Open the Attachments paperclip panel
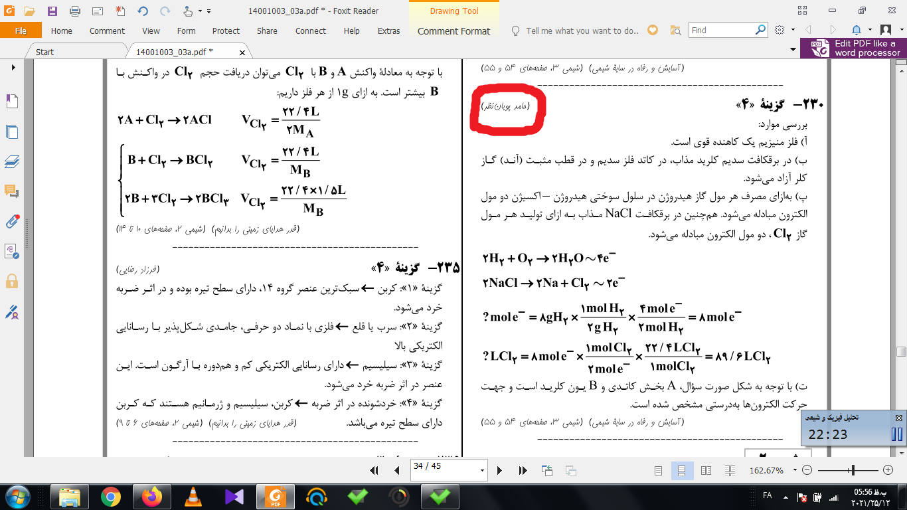 (11, 221)
